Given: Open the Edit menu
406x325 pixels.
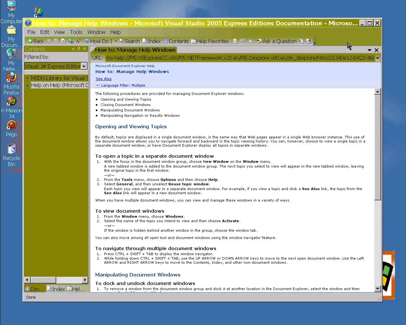Looking at the screenshot, I should tap(44, 32).
